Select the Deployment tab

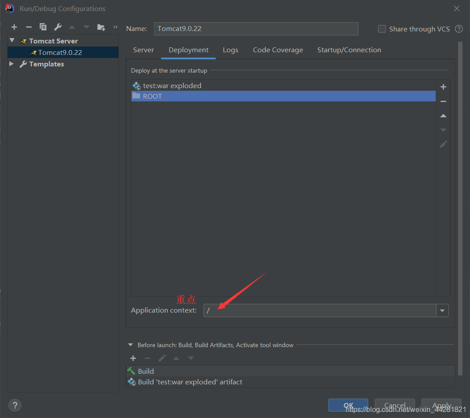[x=188, y=50]
